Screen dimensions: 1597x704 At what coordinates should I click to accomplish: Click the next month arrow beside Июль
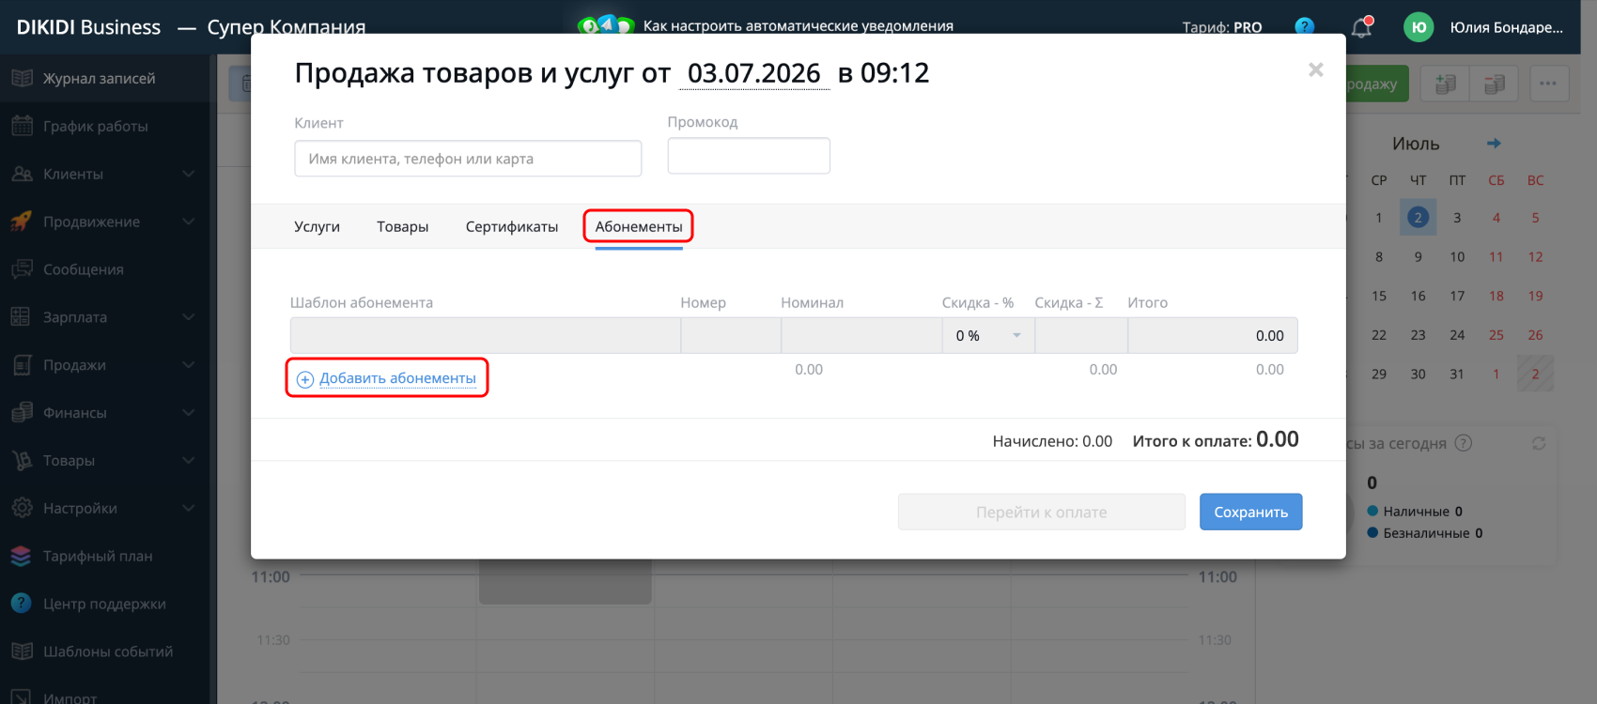[x=1494, y=144]
